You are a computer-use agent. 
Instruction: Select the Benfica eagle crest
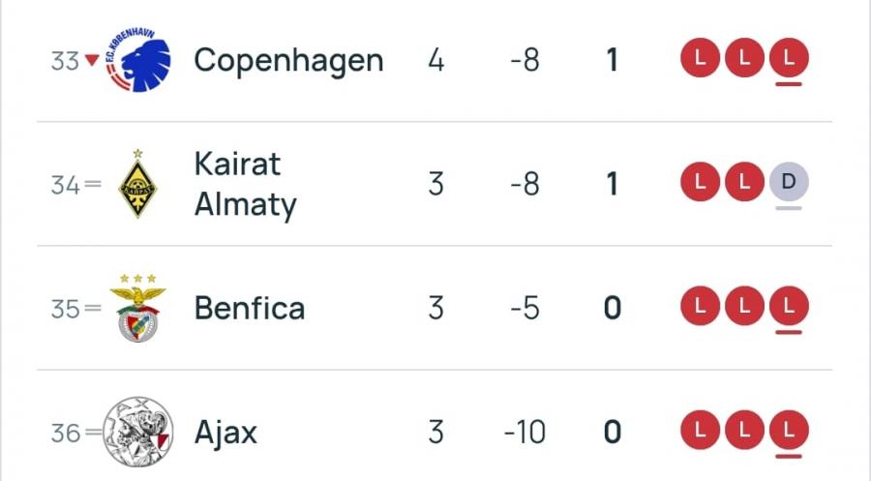(x=137, y=308)
